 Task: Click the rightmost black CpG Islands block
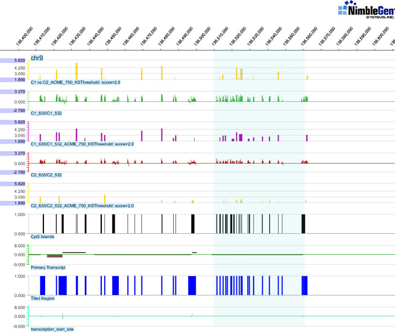coord(303,223)
